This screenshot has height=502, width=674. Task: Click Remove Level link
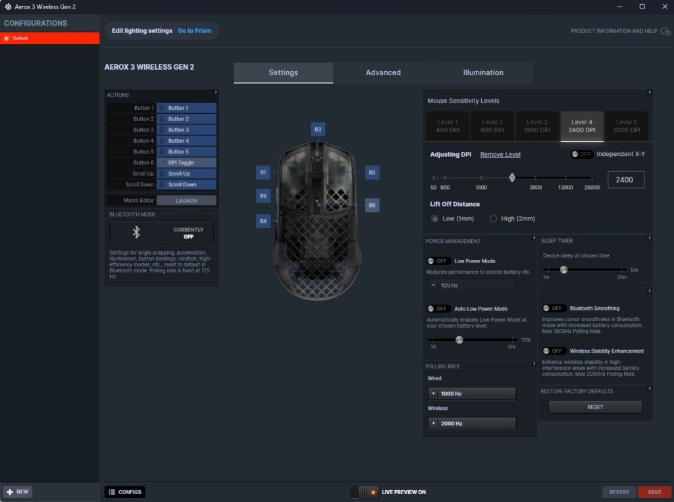coord(500,155)
